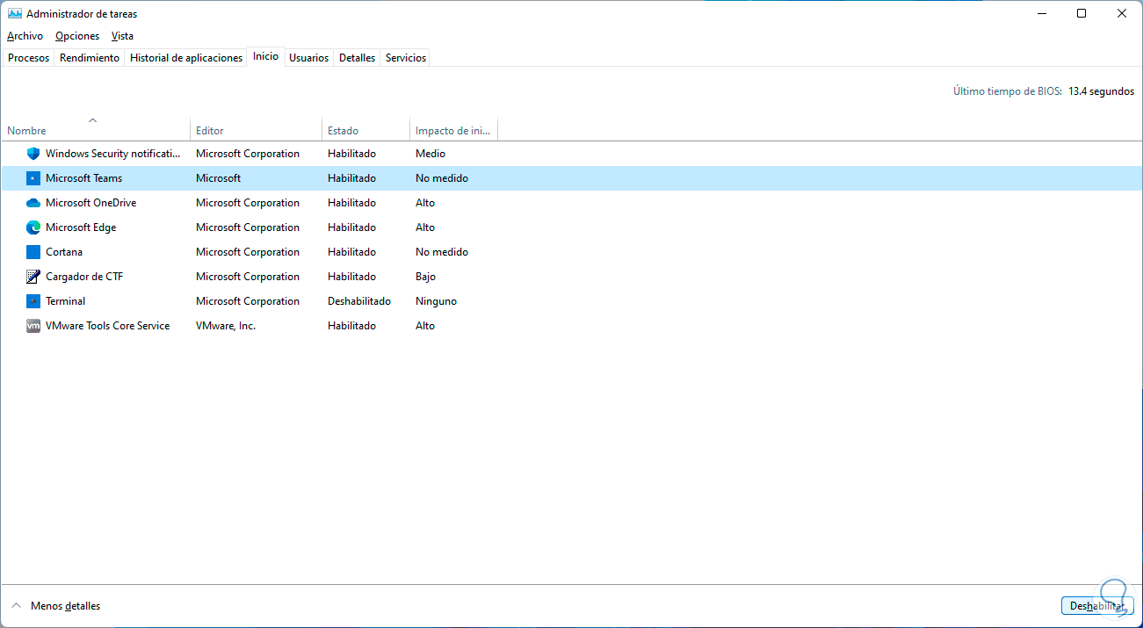Click Microsoft Teams No medido impact cell
The width and height of the screenshot is (1143, 628).
(442, 178)
